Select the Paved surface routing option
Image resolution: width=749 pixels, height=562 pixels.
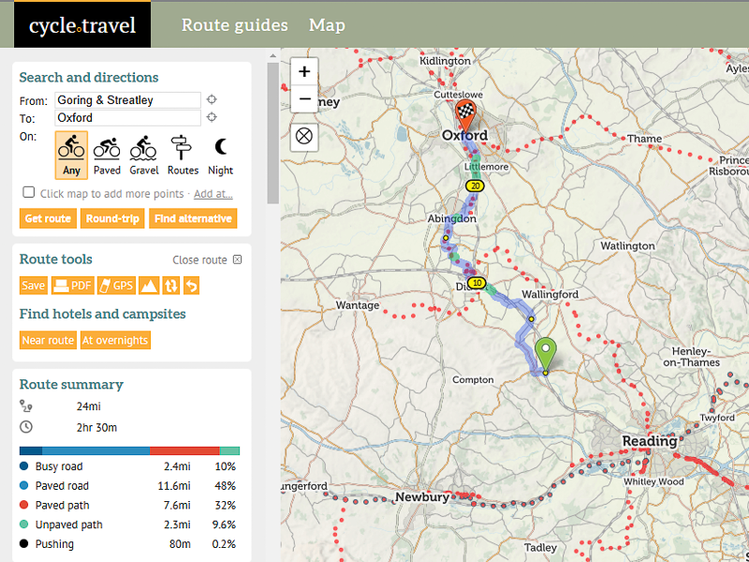107,155
